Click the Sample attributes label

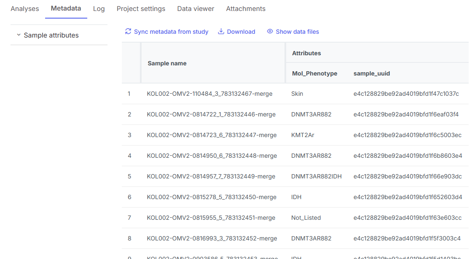tap(51, 35)
